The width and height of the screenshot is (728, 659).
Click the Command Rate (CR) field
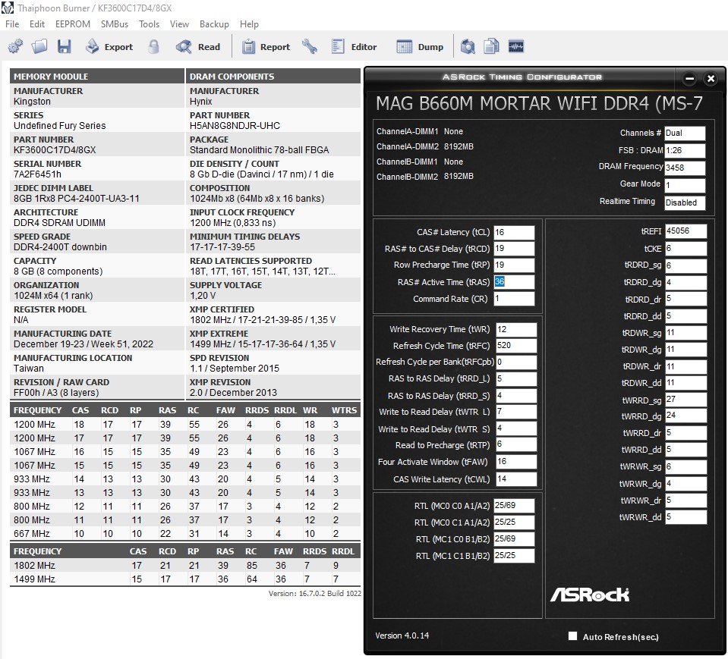coord(514,299)
